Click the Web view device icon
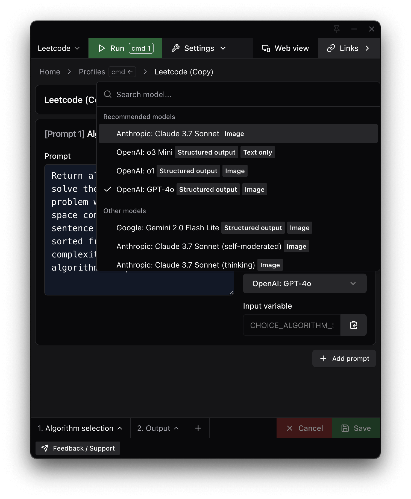Viewport: 411px width, 499px height. tap(266, 48)
